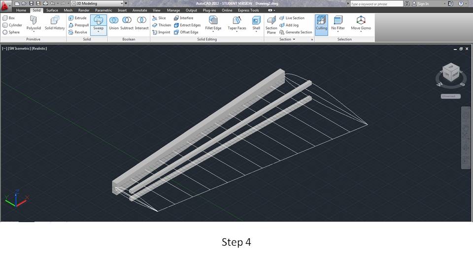
Task: Select the Slice tool
Action: [x=159, y=18]
